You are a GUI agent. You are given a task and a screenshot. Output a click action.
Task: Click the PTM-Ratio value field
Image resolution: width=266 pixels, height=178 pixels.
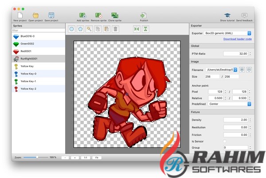click(236, 54)
